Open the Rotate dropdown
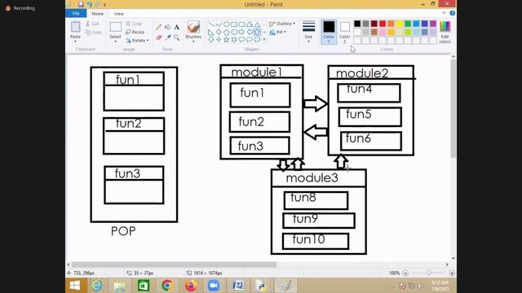 pos(137,41)
